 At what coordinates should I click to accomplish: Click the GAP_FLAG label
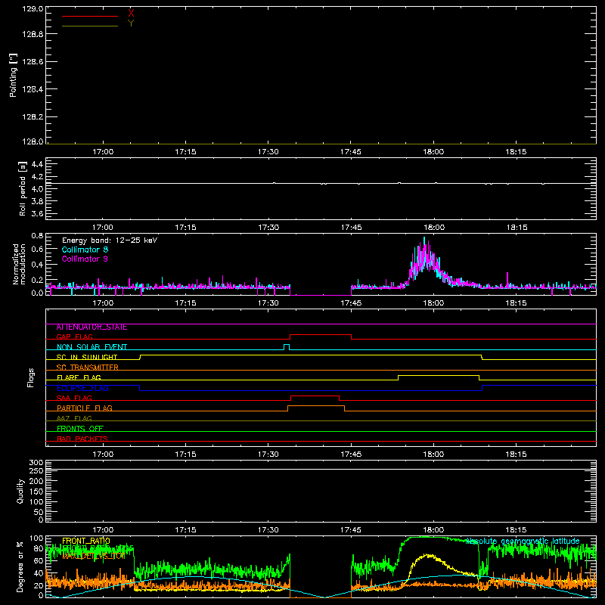(x=74, y=337)
